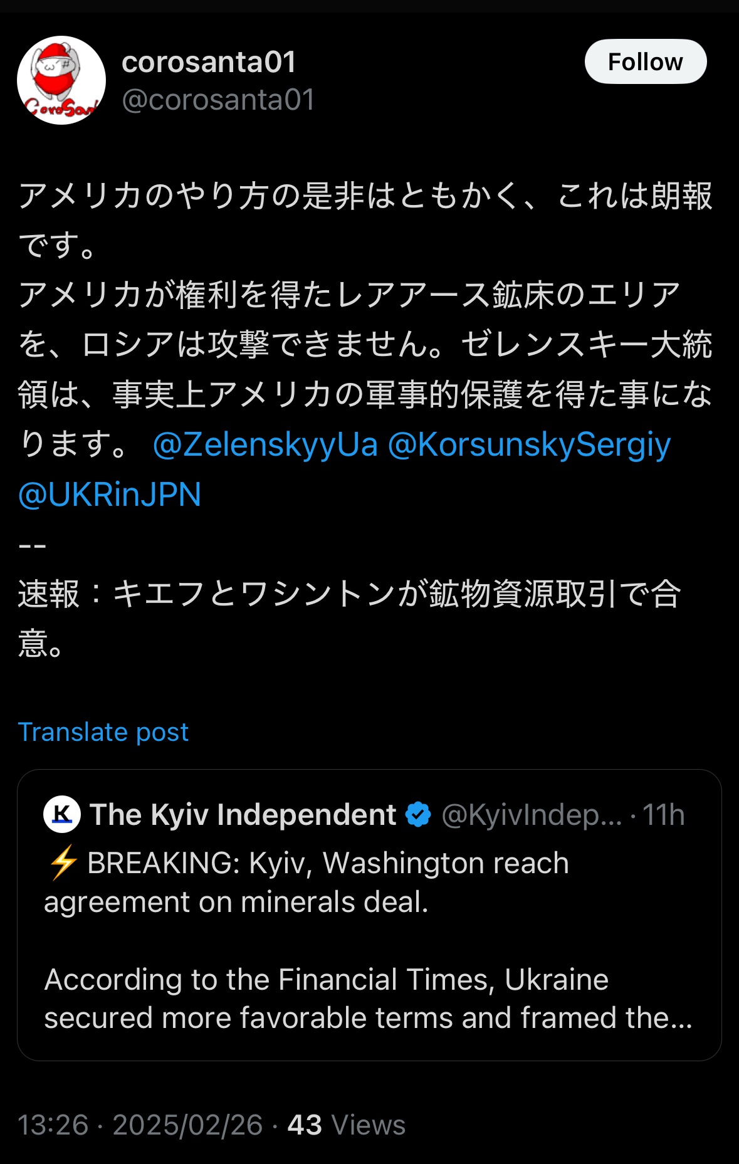This screenshot has width=739, height=1164.
Task: Click the 2025/02/26 post date
Action: coord(187,1125)
